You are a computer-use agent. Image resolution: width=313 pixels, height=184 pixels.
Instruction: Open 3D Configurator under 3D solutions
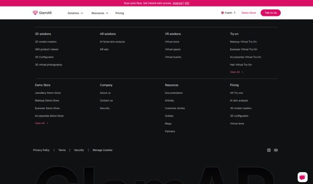coord(44,57)
